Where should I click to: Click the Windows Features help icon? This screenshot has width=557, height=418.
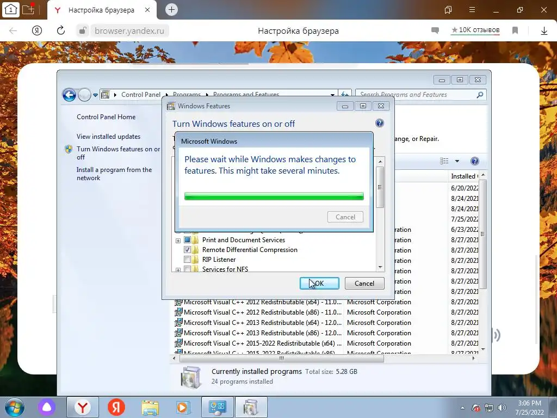pos(379,123)
